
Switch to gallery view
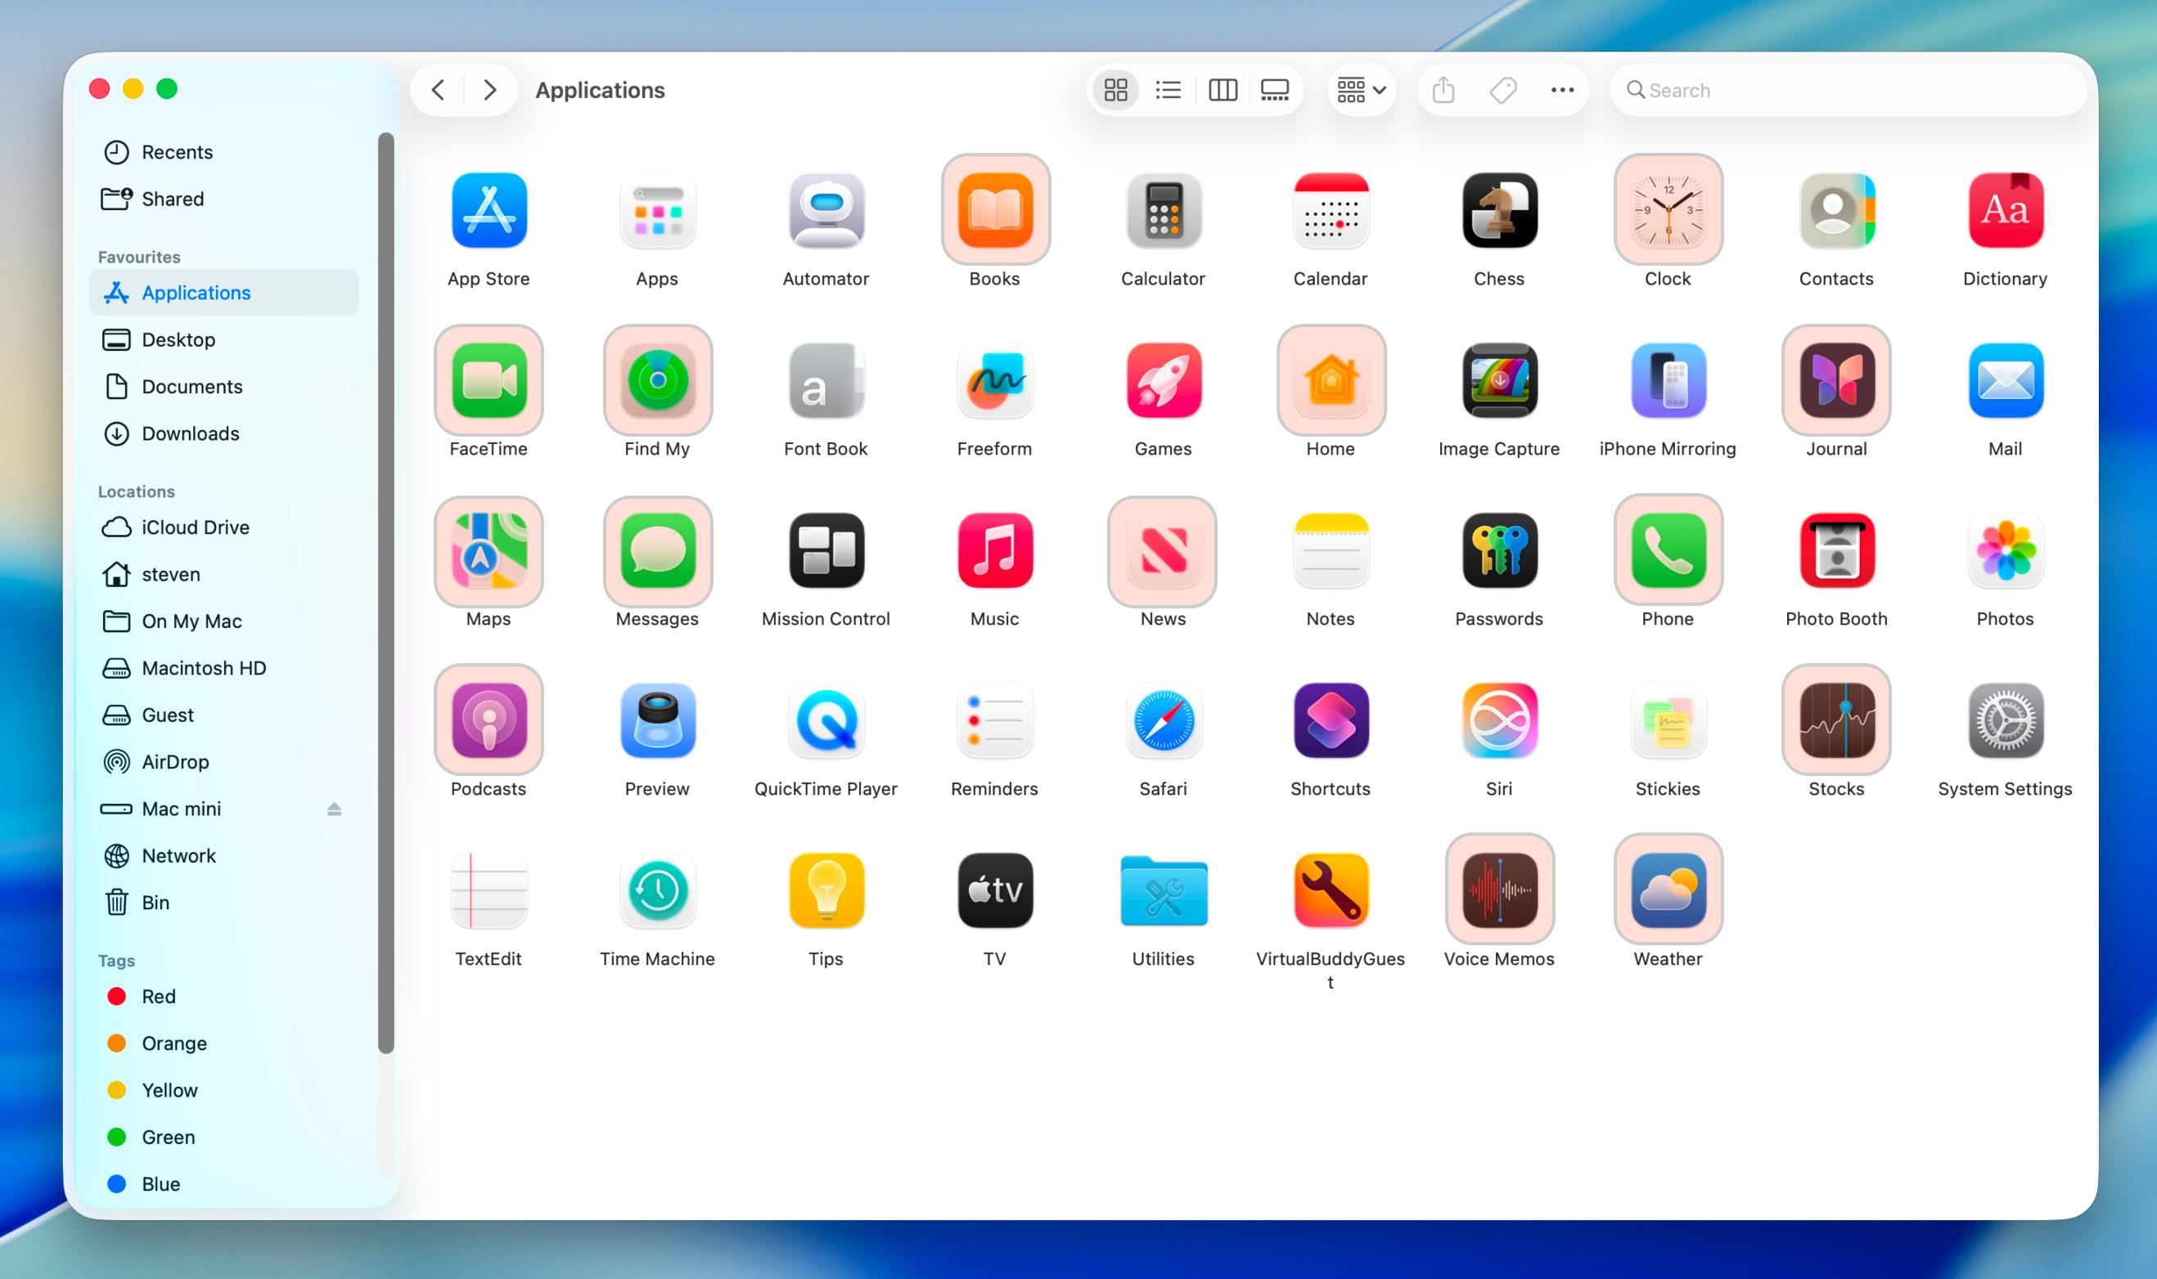(x=1274, y=90)
